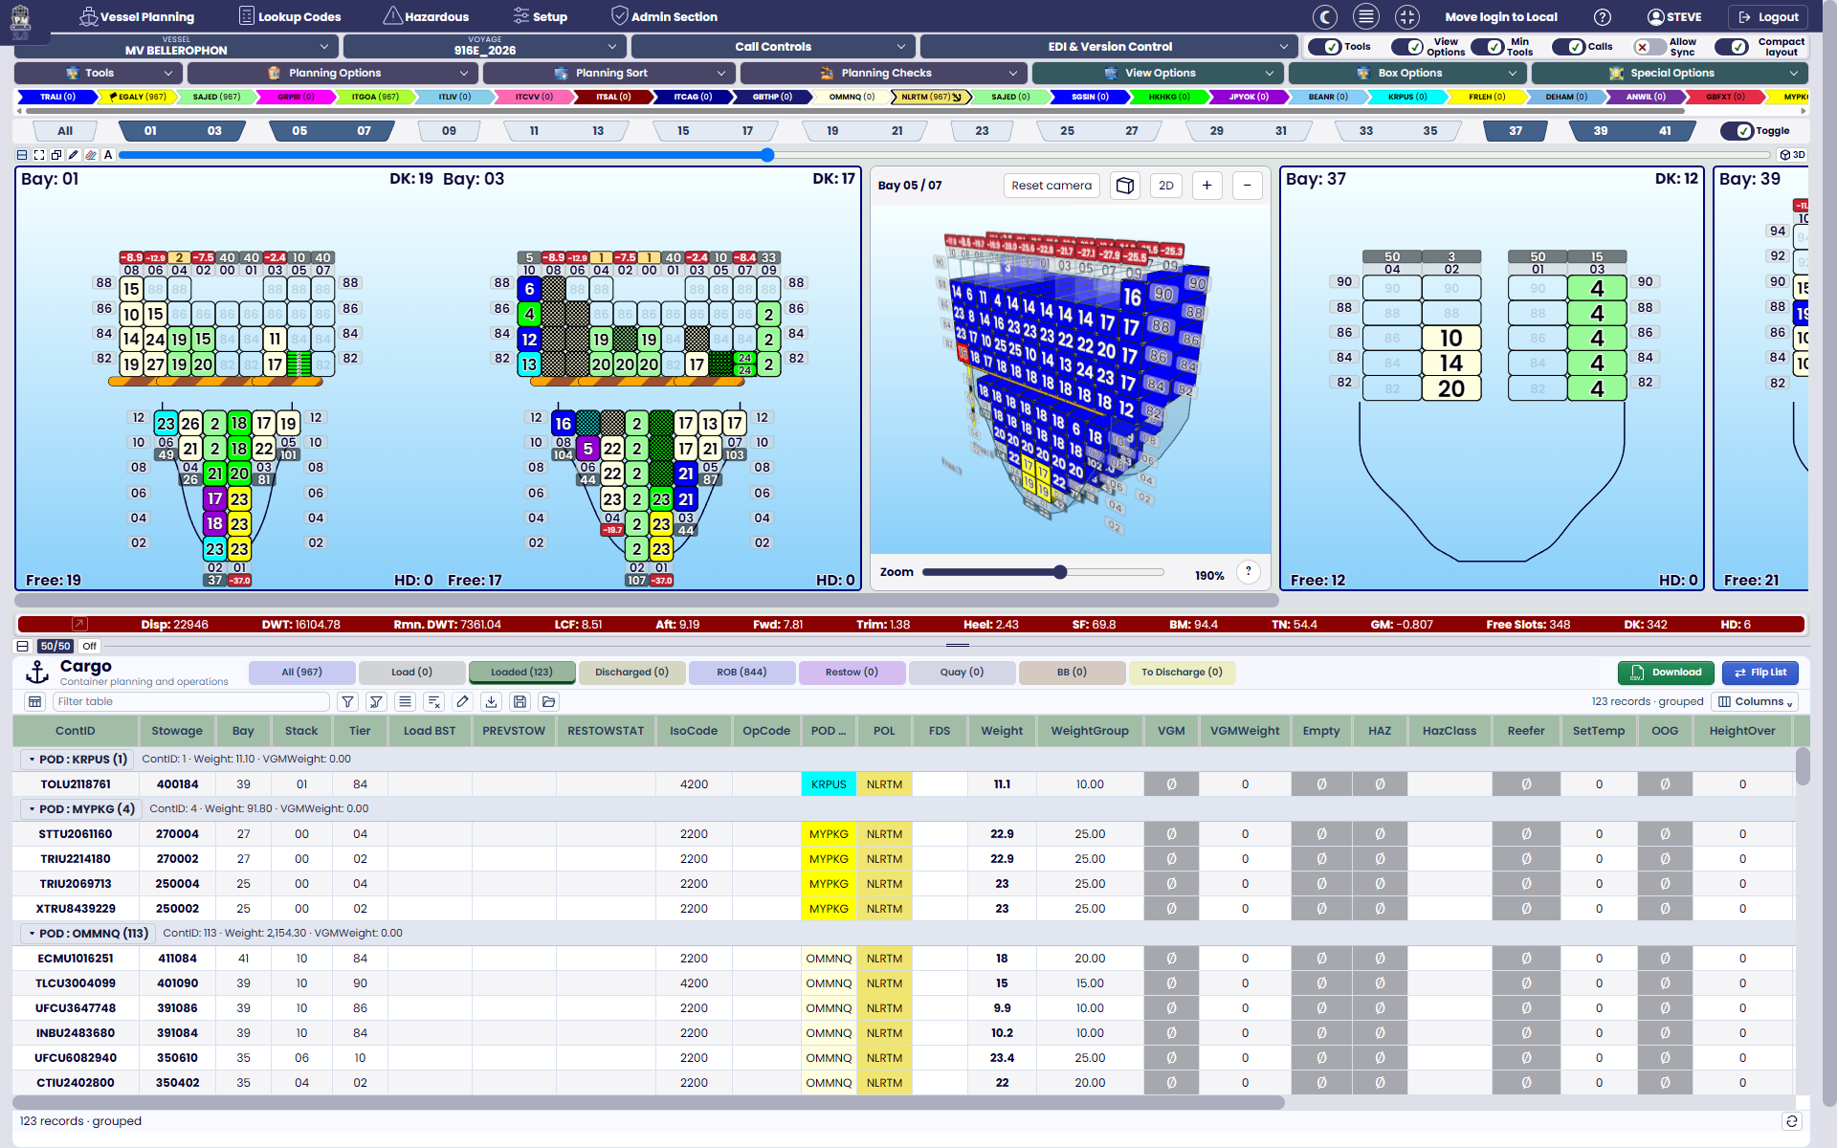Click the Flip List button
1837x1148 pixels.
1760,673
